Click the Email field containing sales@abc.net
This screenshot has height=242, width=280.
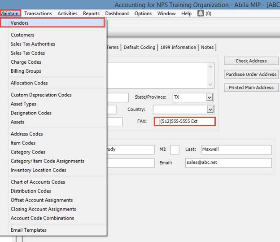click(x=228, y=163)
